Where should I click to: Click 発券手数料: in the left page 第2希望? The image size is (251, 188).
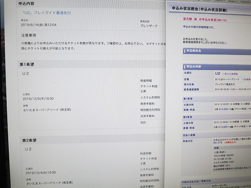[148, 175]
